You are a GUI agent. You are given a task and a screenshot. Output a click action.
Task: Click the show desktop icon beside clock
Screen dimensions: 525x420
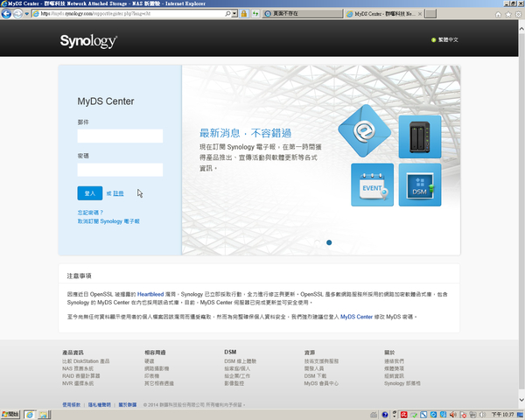tap(521, 415)
